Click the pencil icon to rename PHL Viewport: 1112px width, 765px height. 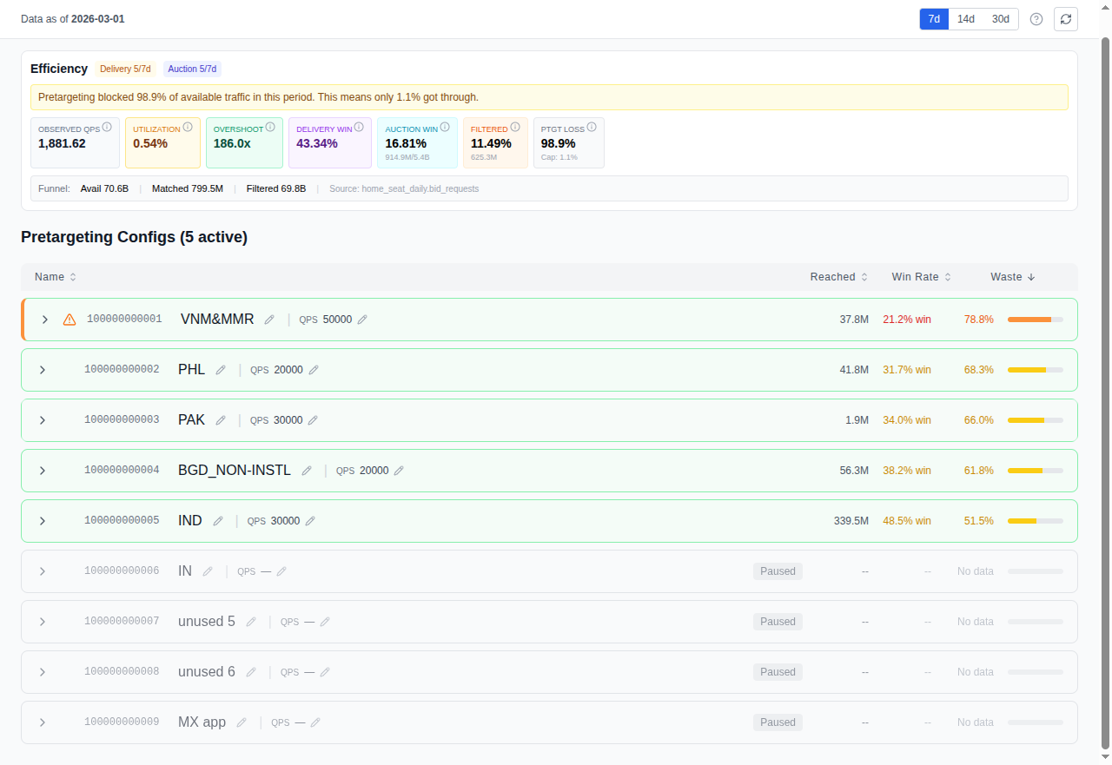221,369
